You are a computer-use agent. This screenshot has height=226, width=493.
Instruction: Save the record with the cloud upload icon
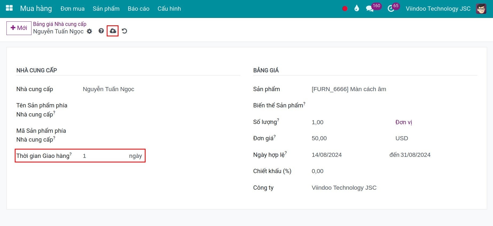(x=113, y=31)
